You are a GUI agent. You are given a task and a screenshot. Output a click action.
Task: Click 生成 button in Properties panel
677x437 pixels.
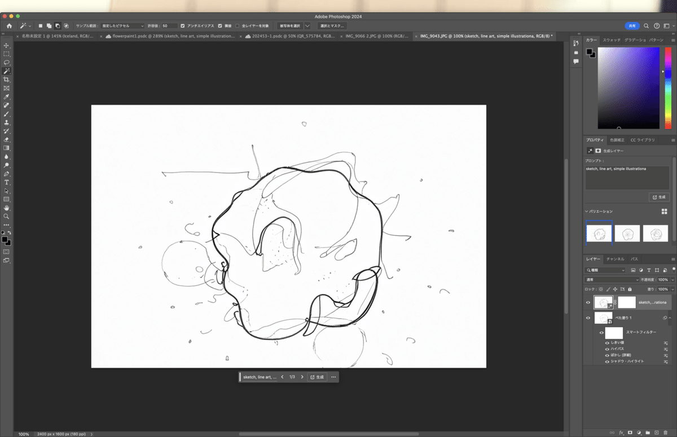659,197
